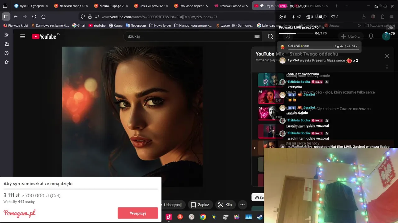This screenshot has height=223, width=398.
Task: Open the sidebar bookmarks star icon
Action: coord(7,62)
